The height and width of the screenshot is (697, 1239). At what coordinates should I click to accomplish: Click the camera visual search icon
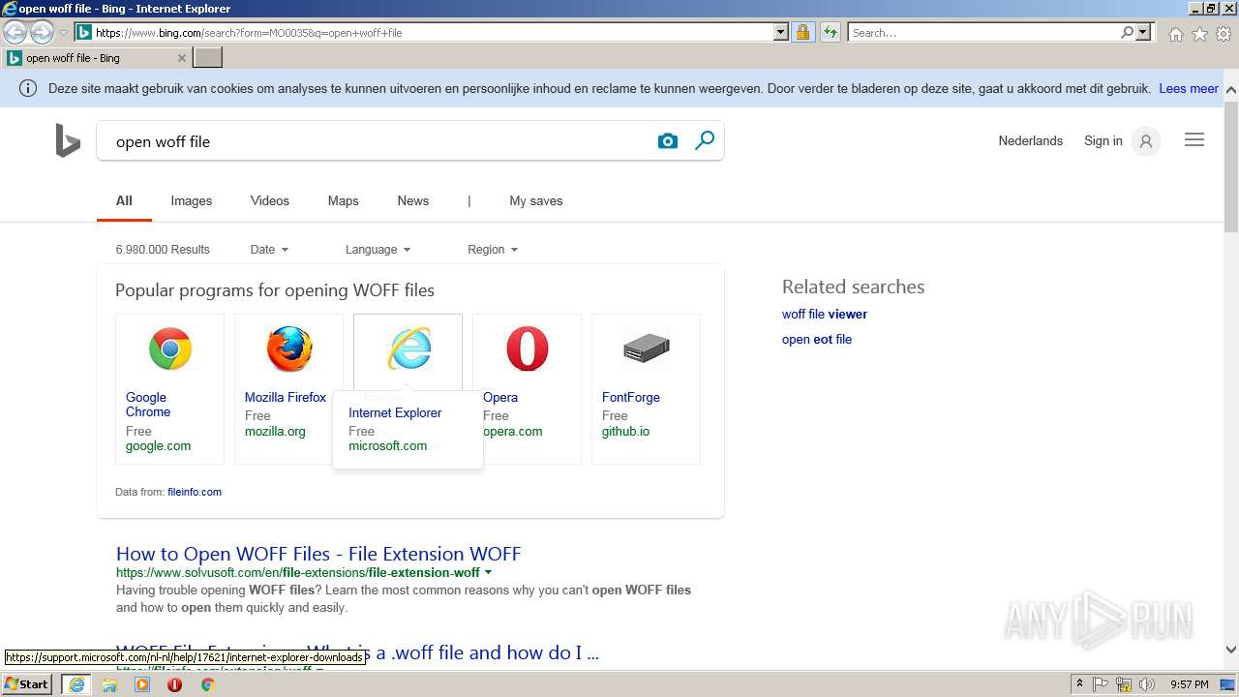click(668, 141)
